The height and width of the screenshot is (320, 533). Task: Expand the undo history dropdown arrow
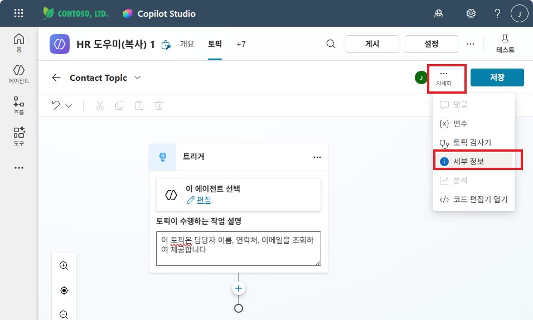(69, 106)
